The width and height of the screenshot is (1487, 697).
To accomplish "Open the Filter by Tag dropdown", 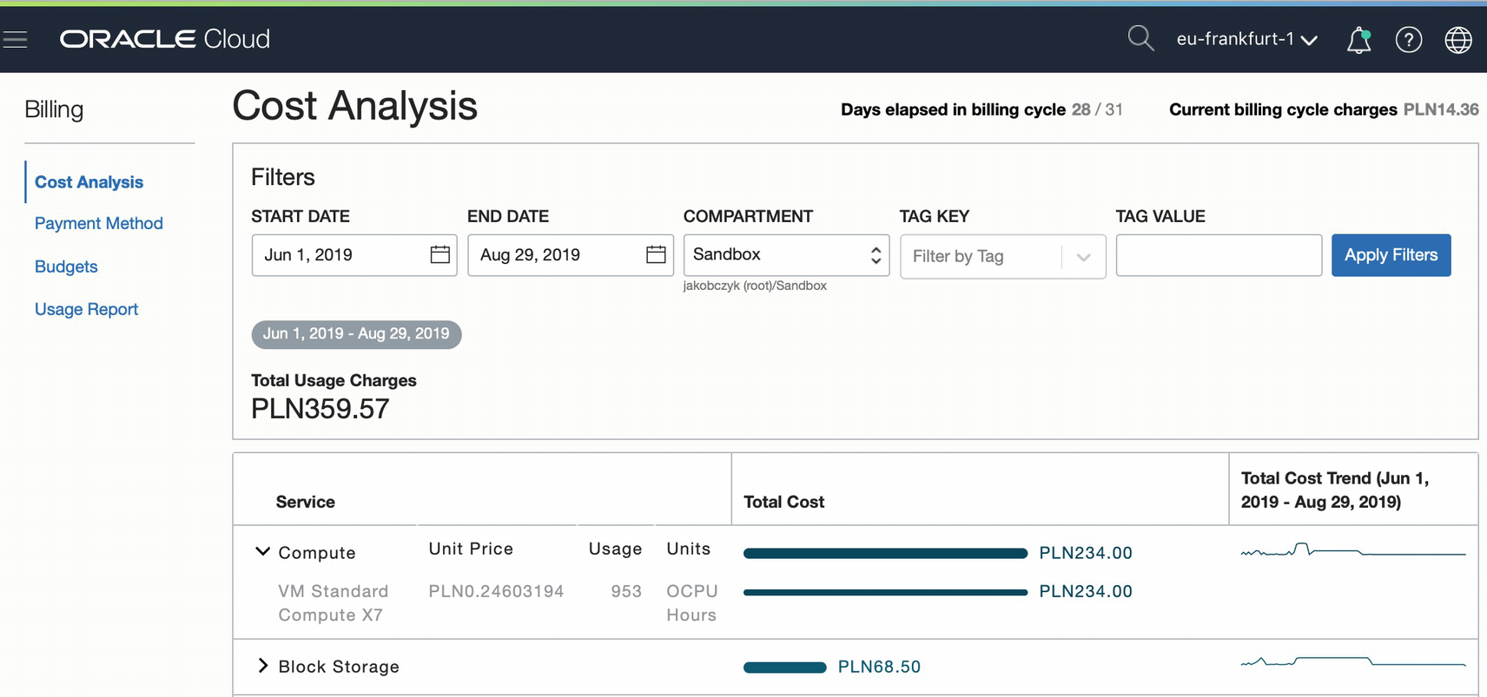I will coord(1002,256).
